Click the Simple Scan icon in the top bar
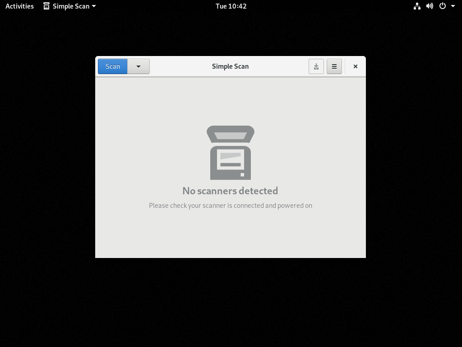Image resolution: width=462 pixels, height=347 pixels. click(46, 6)
